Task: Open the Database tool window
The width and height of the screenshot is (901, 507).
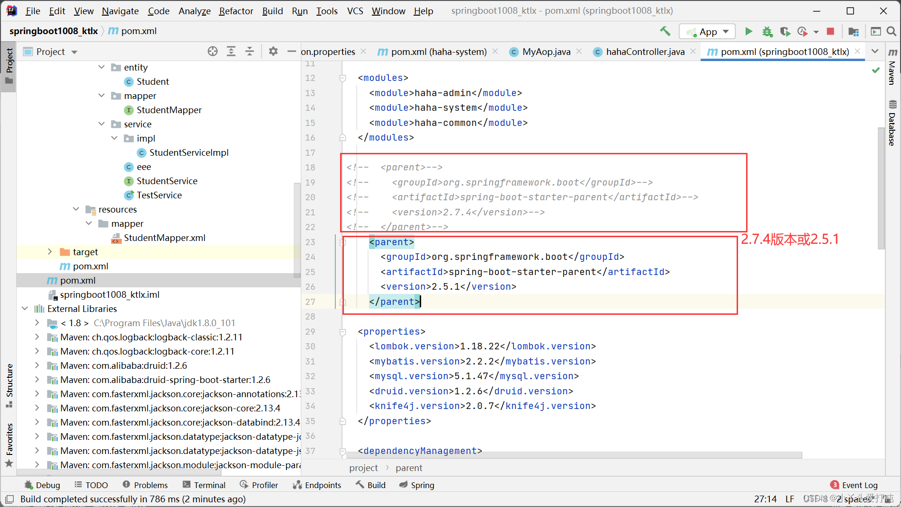Action: (x=892, y=123)
